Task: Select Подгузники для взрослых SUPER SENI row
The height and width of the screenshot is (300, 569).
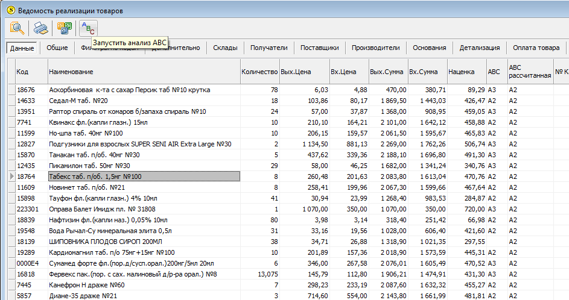Action: [x=288, y=144]
